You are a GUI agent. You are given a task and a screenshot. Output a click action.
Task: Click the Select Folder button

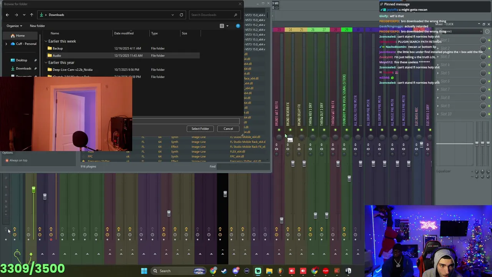(x=200, y=128)
